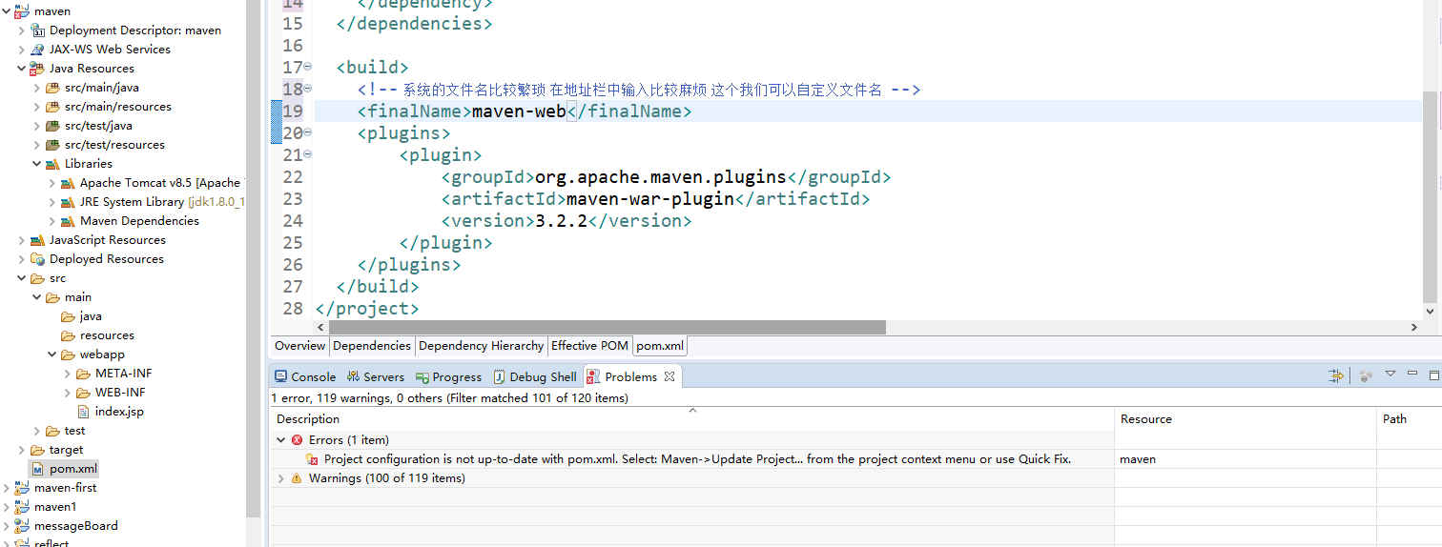
Task: Click the Deployed Resources icon
Action: click(x=37, y=259)
